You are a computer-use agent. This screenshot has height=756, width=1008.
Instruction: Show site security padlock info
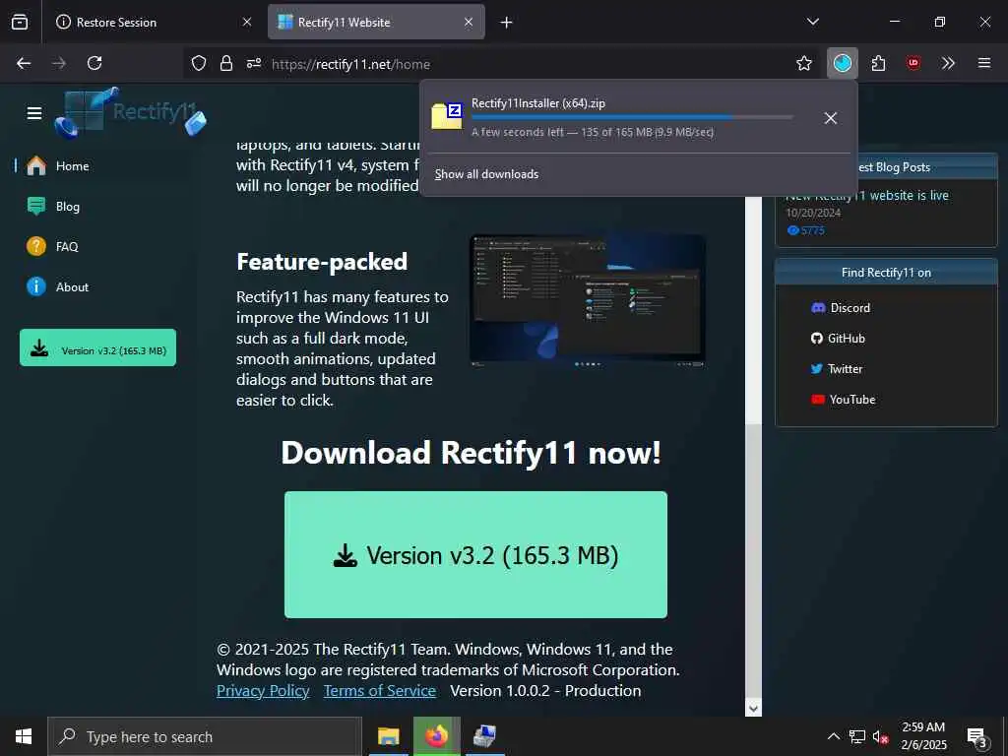(x=225, y=63)
